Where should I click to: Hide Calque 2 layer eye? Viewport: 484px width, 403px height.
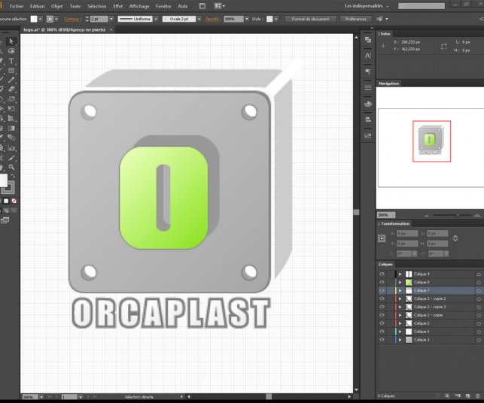tap(382, 323)
